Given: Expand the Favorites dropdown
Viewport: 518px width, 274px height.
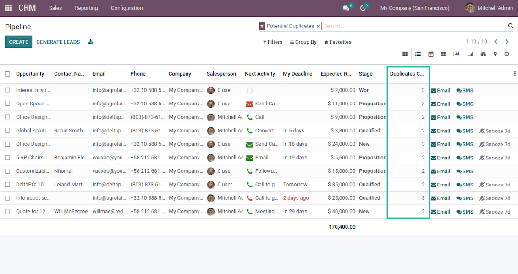Looking at the screenshot, I should pos(338,42).
